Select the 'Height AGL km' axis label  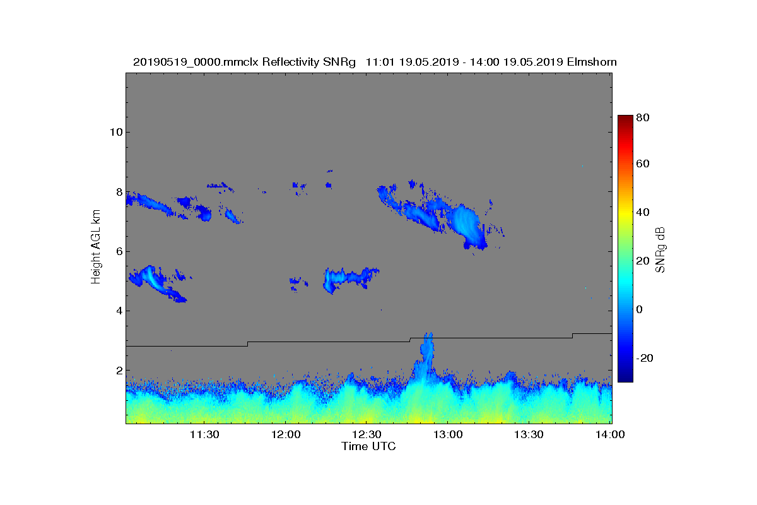pyautogui.click(x=96, y=247)
